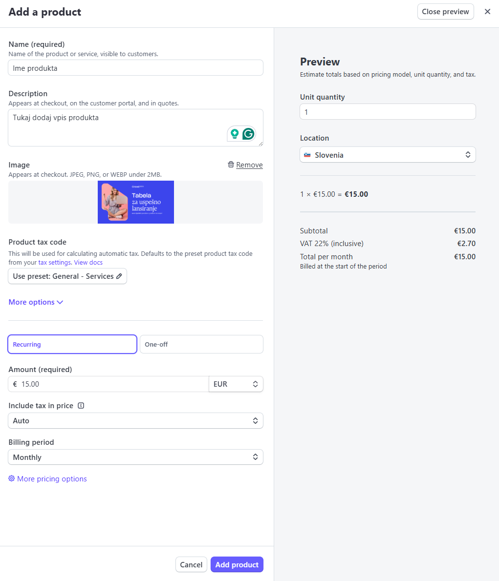Click the Grammarly icon in Description field
This screenshot has height=581, width=499.
(249, 134)
